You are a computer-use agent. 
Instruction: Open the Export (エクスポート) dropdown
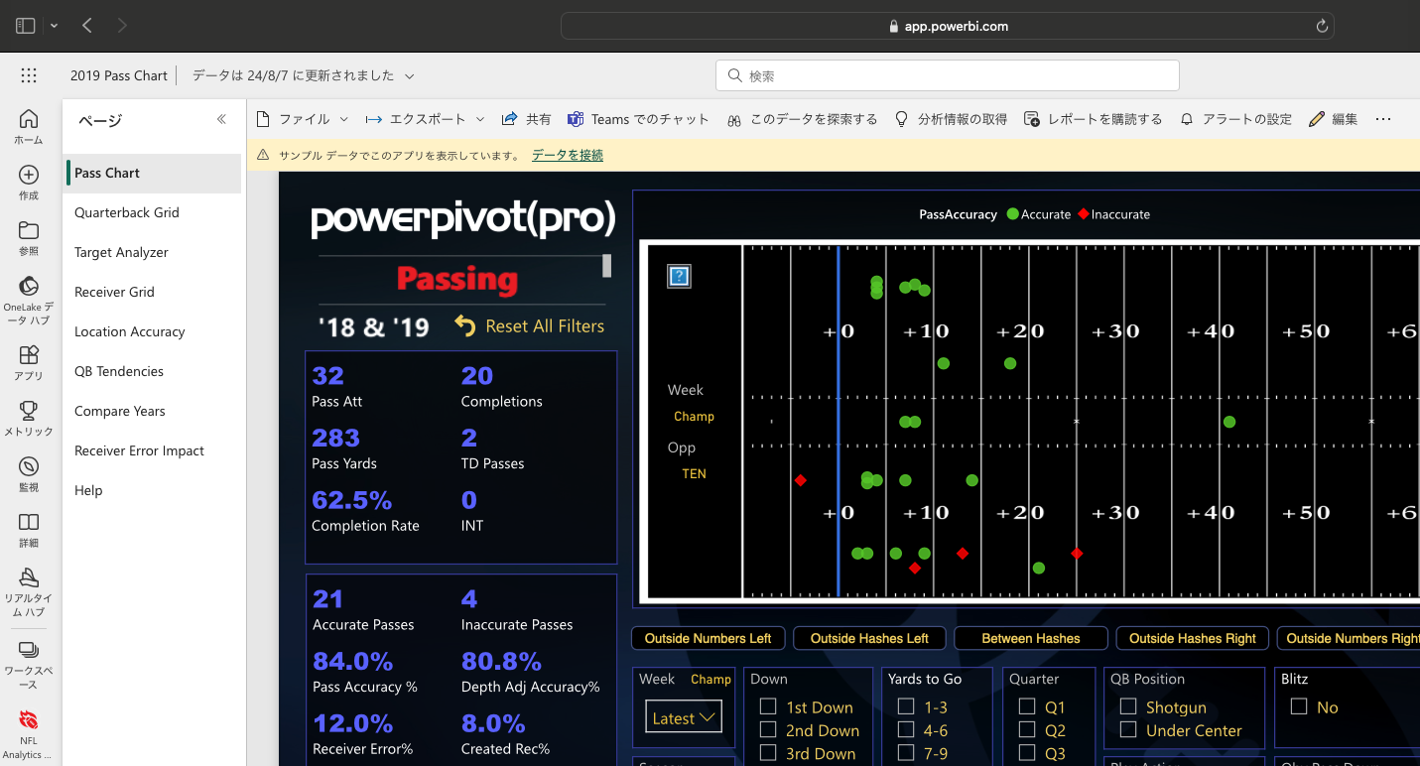425,119
